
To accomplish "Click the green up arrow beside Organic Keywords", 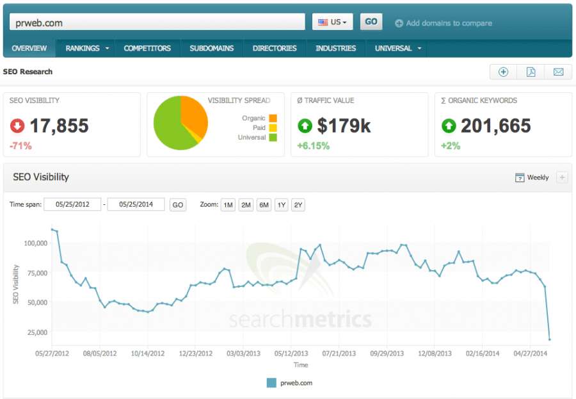I will (449, 126).
